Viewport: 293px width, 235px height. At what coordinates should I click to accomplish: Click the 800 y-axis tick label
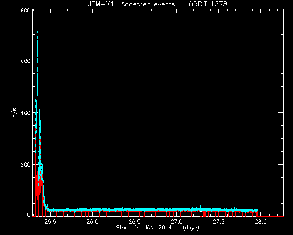point(26,10)
